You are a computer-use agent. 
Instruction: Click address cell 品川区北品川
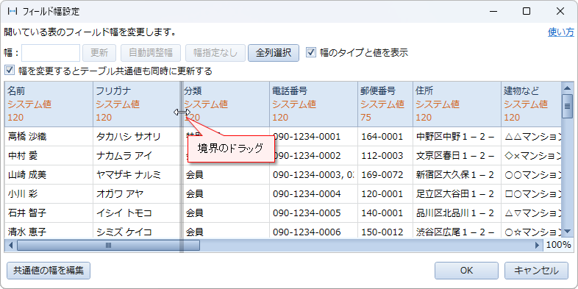click(457, 213)
